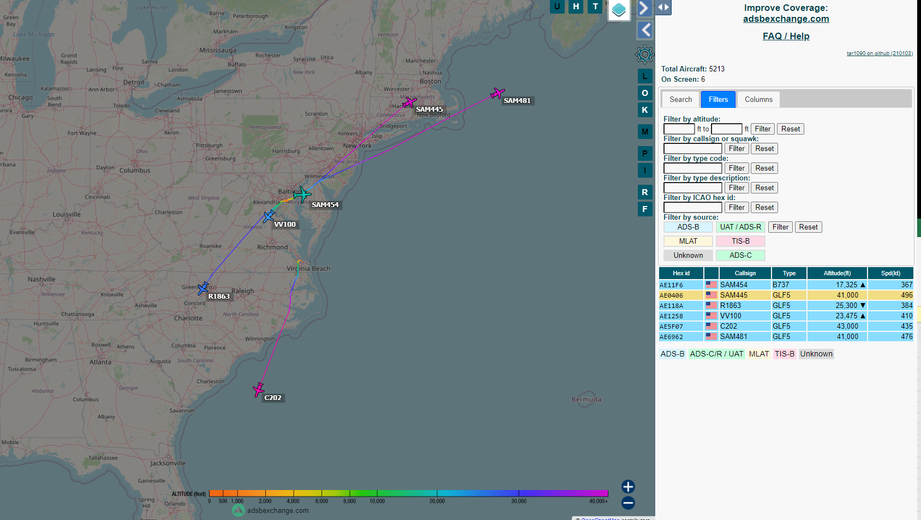Open the map layer switcher

click(x=619, y=10)
